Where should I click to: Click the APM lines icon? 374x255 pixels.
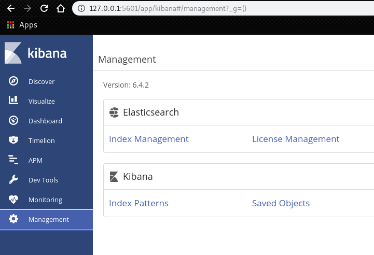coord(13,160)
